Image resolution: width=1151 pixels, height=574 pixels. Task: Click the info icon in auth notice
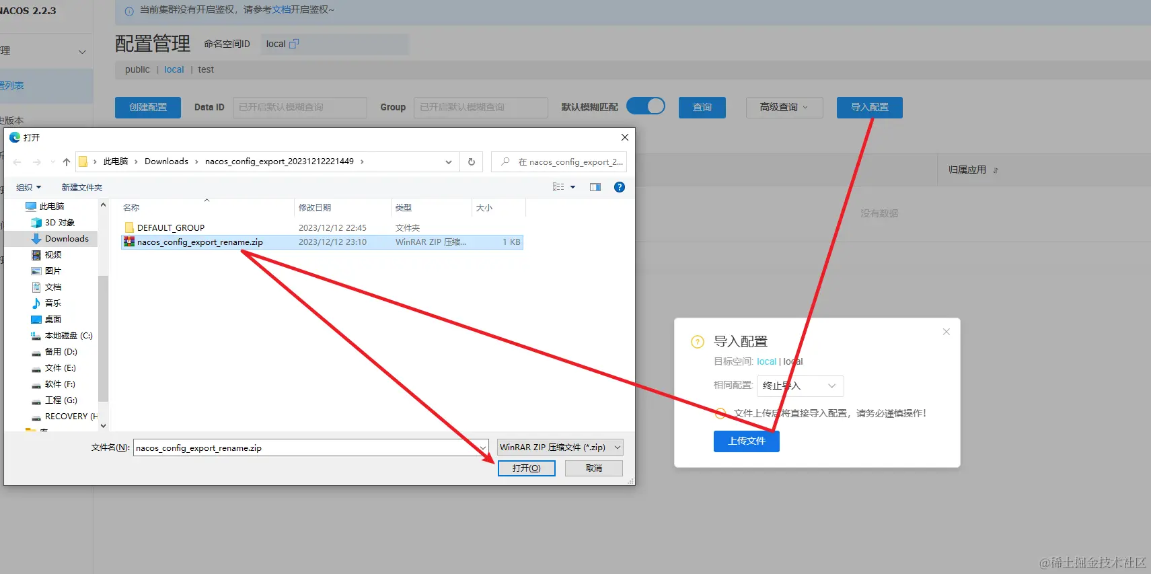coord(129,11)
